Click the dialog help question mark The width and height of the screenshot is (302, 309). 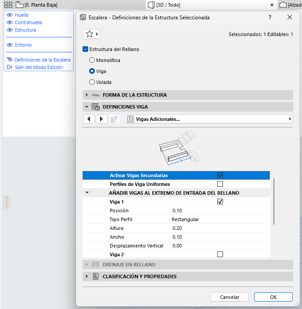point(270,17)
